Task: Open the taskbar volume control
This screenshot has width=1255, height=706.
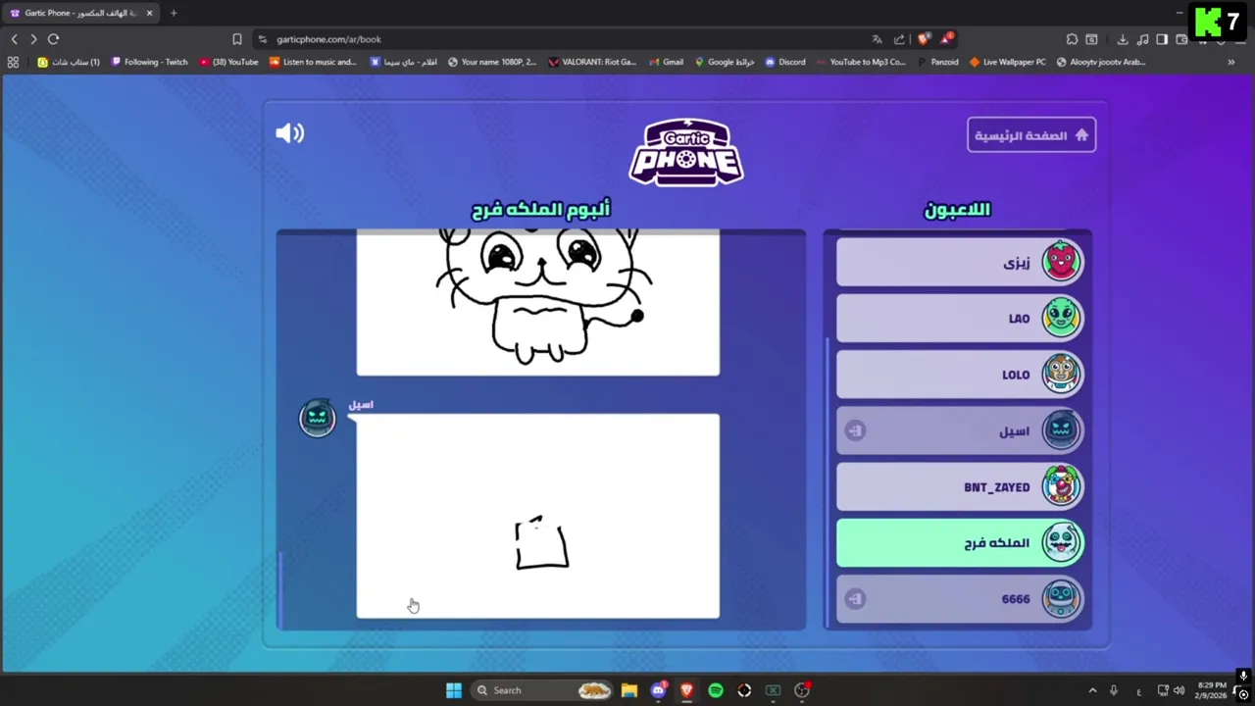Action: (1179, 690)
